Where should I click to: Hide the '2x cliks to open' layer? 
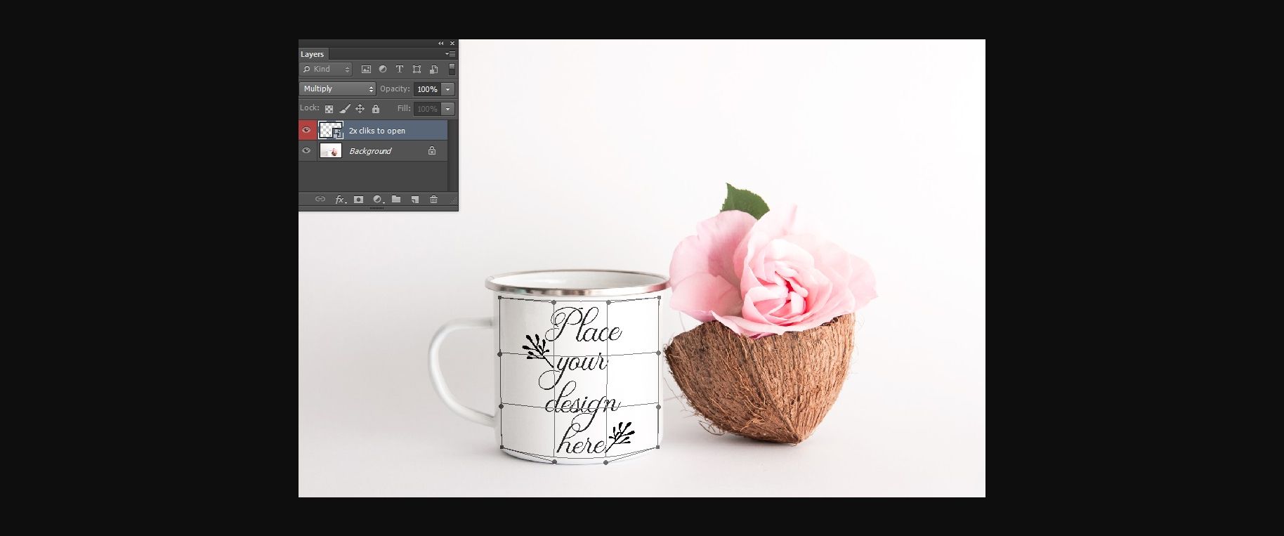coord(306,130)
